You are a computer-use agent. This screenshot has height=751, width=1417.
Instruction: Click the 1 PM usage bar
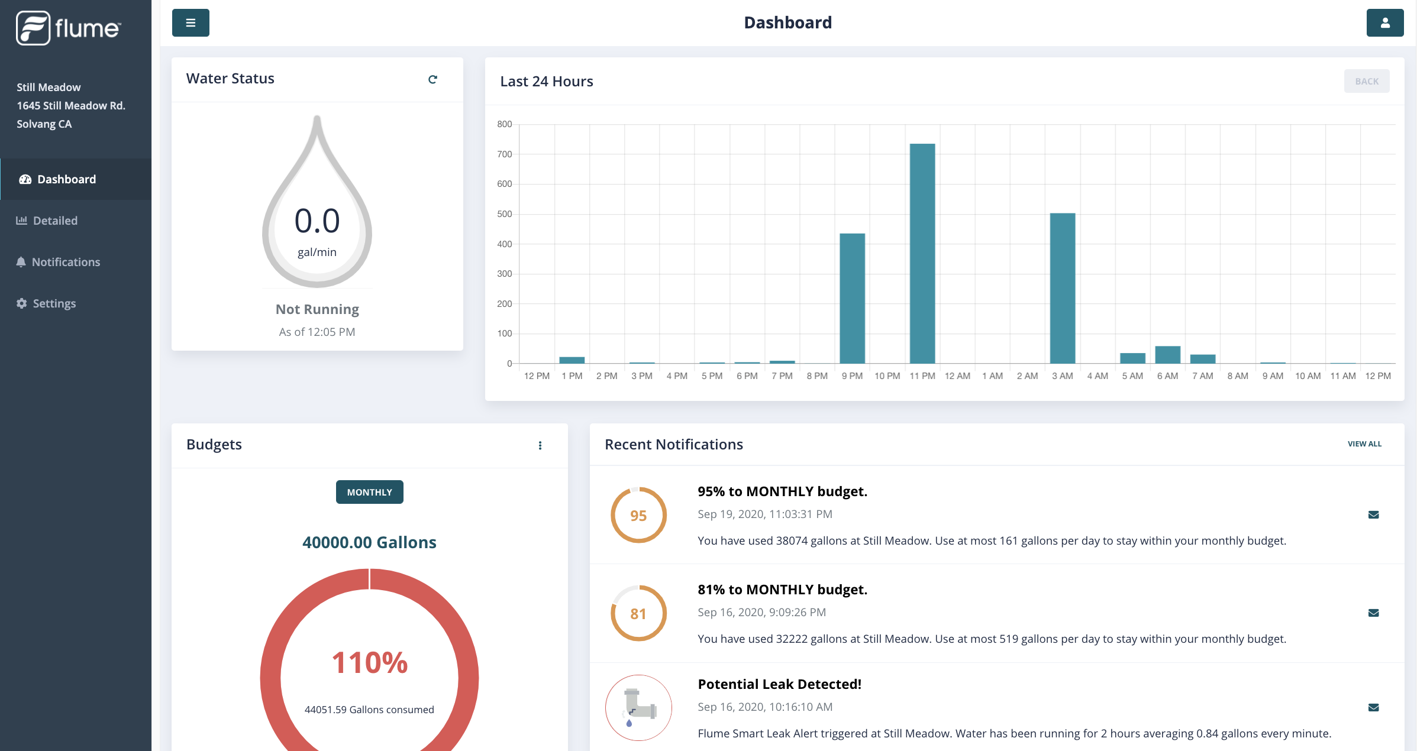point(572,360)
